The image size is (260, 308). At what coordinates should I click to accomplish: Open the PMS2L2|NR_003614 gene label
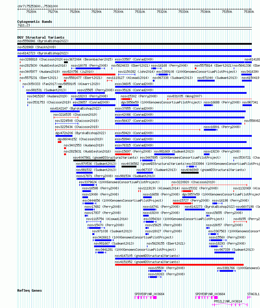(x=228, y=301)
